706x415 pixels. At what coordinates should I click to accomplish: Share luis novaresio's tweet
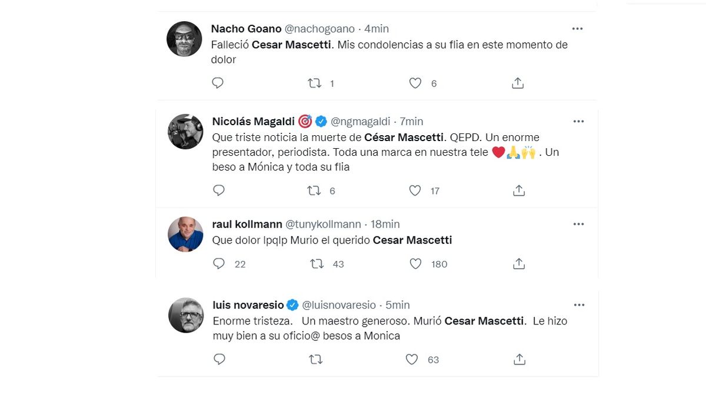pyautogui.click(x=519, y=359)
